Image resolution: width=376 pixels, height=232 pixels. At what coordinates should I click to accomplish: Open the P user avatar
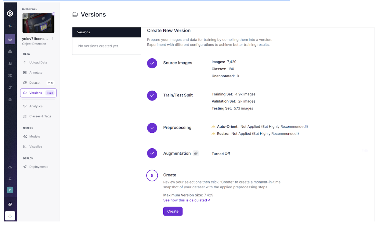(10, 190)
